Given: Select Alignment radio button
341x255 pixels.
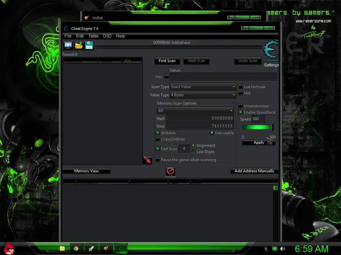Looking at the screenshot, I should 193,145.
